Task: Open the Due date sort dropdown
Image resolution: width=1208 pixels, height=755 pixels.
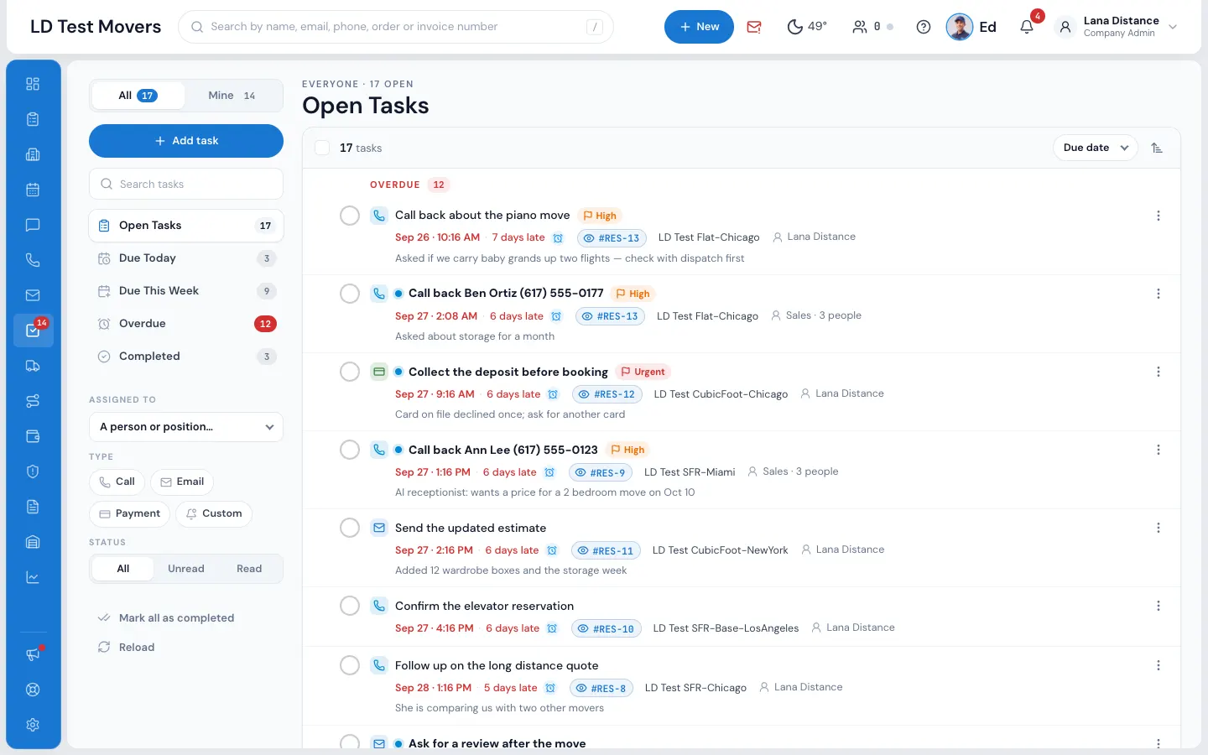Action: pyautogui.click(x=1096, y=148)
